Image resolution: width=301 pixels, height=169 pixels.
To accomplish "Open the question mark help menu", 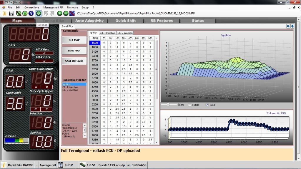I will [x=93, y=7].
